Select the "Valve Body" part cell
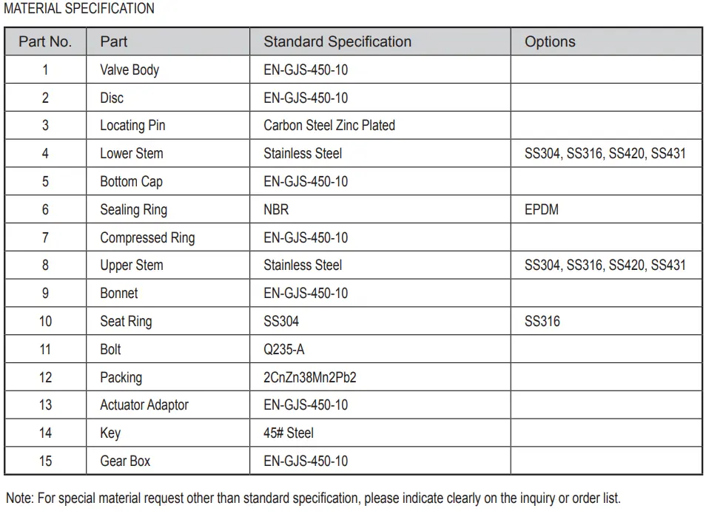The height and width of the screenshot is (514, 706). [x=130, y=70]
